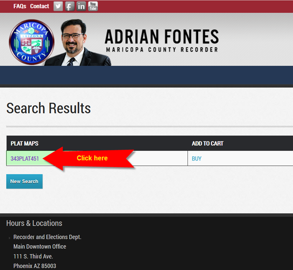Select the Search Results heading
Image resolution: width=293 pixels, height=270 pixels.
pos(48,108)
